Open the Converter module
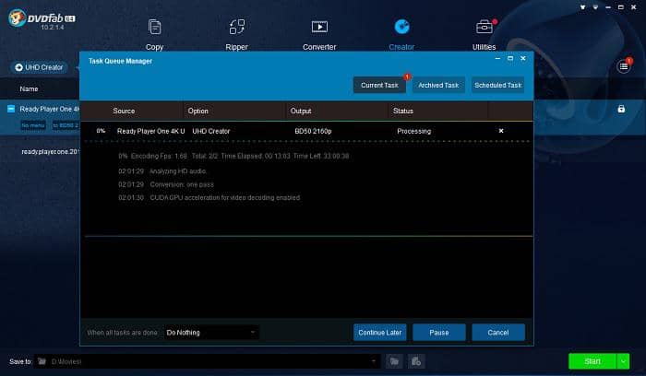Image resolution: width=646 pixels, height=376 pixels. [319, 34]
